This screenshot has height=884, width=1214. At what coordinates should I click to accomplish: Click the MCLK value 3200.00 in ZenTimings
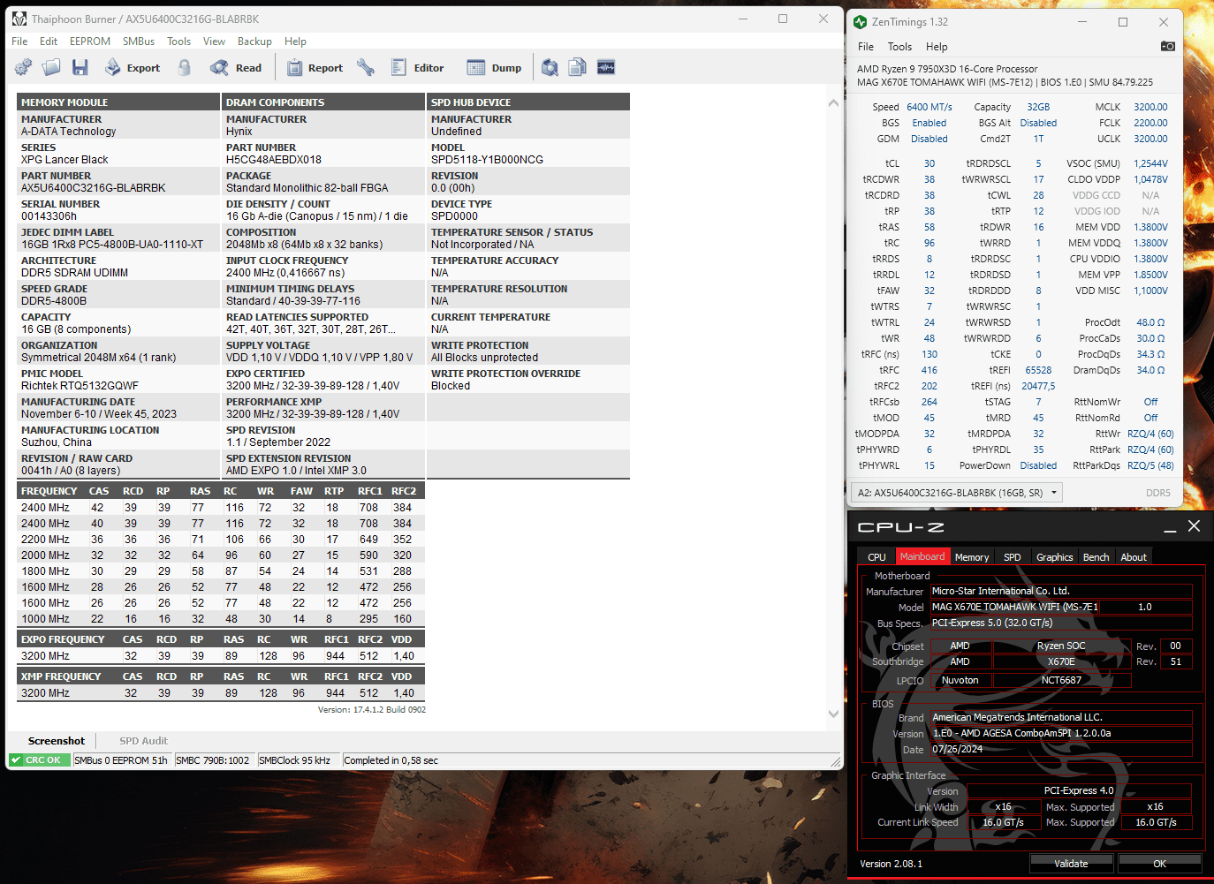(x=1150, y=107)
